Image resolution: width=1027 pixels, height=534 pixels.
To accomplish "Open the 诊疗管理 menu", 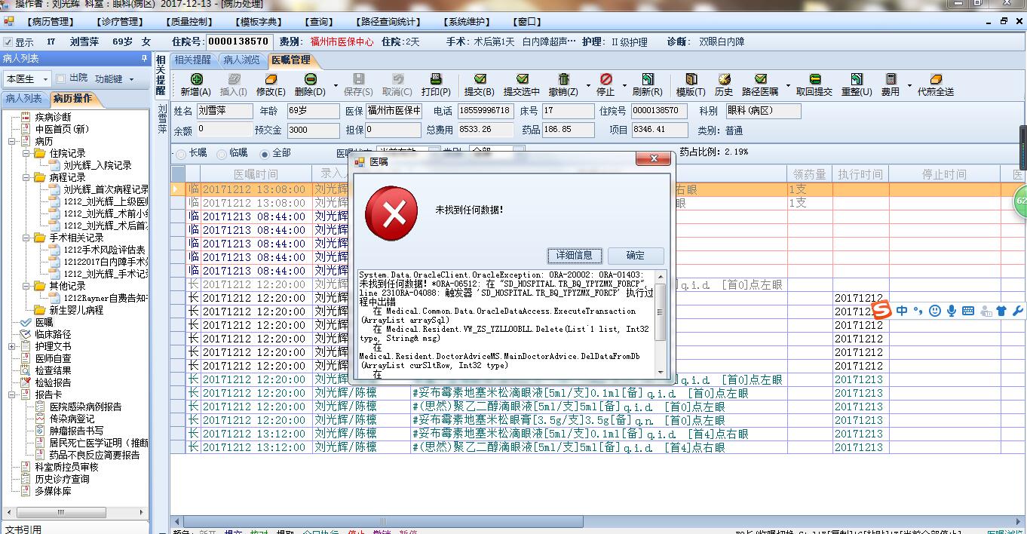I will pos(119,23).
